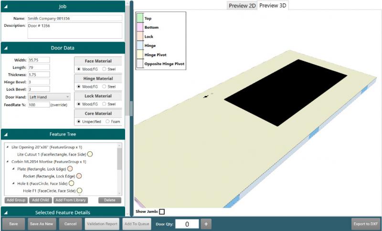Collapse the Lite Opening 20"x36" tree group
This screenshot has height=231, width=382.
[x=7, y=147]
